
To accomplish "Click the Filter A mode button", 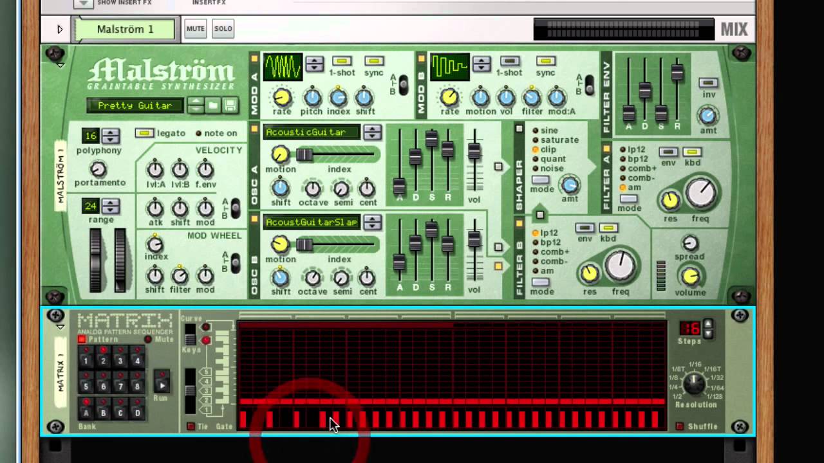I will click(628, 199).
